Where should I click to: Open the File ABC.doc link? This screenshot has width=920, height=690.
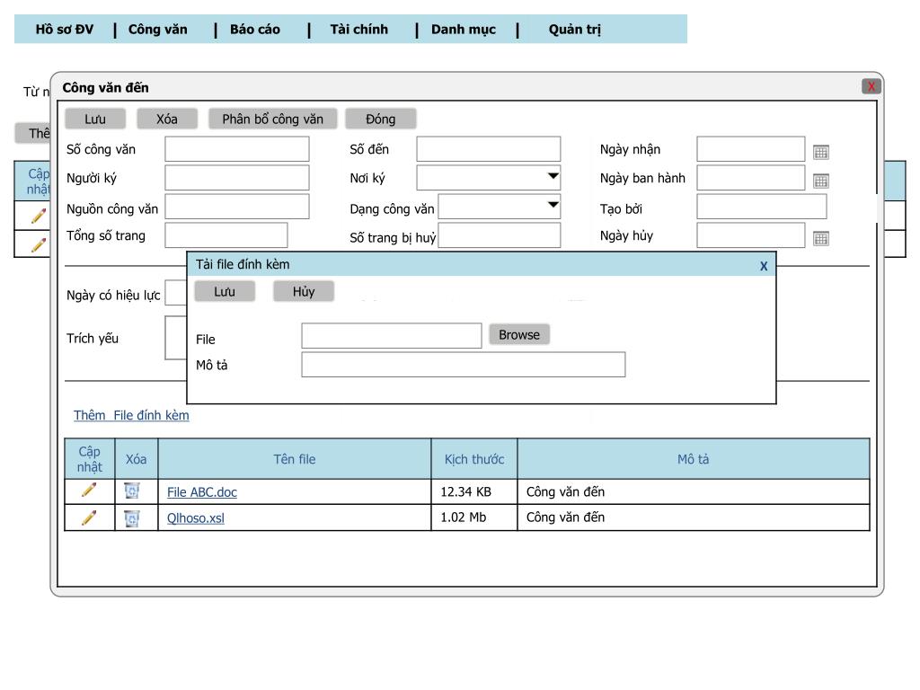point(202,492)
